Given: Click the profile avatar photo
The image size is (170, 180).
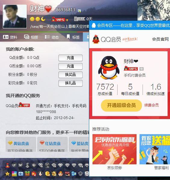Looking at the screenshot, I should pyautogui.click(x=15, y=17).
